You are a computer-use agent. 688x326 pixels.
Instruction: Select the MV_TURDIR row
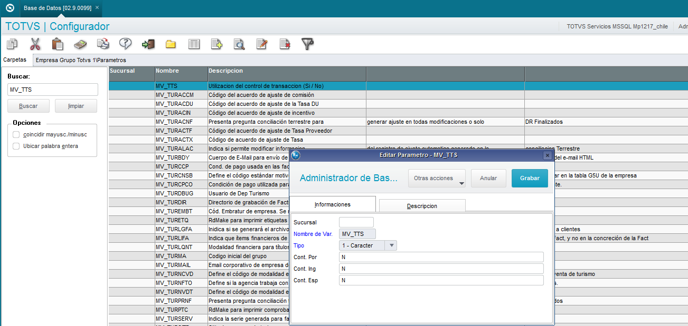(x=199, y=202)
